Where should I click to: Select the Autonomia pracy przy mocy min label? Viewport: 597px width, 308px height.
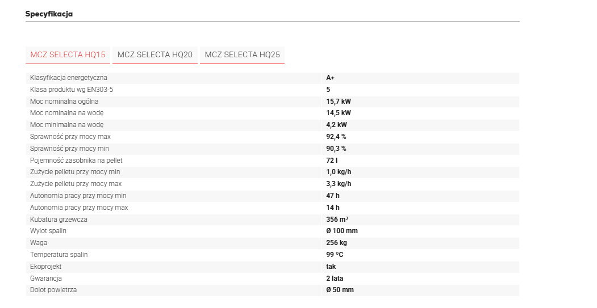[78, 196]
